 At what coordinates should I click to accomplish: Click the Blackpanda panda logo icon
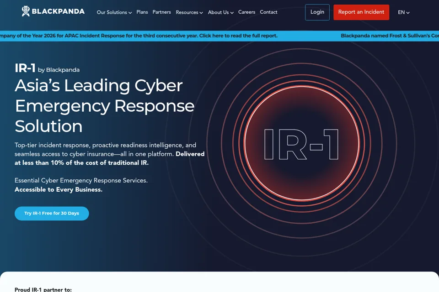click(26, 11)
